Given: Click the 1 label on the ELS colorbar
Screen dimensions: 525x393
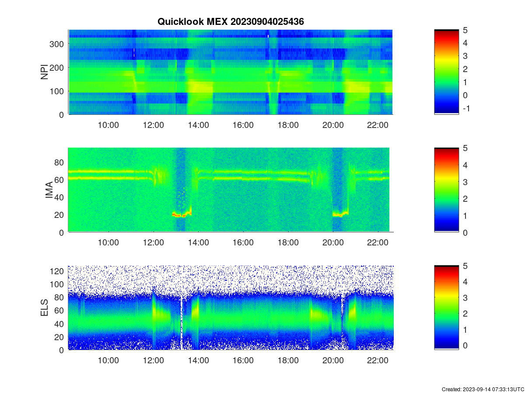Looking at the screenshot, I should point(465,329).
